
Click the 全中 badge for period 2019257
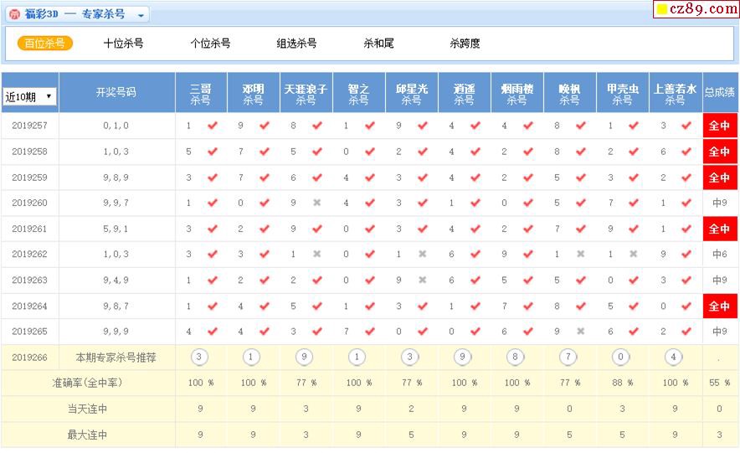(720, 126)
